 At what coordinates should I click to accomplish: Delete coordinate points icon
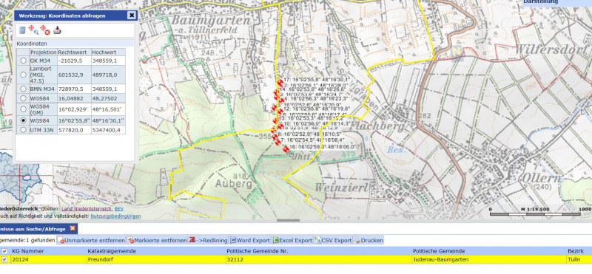[45, 30]
